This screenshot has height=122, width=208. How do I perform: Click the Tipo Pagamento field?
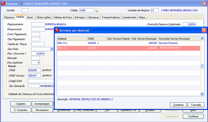[36, 39]
